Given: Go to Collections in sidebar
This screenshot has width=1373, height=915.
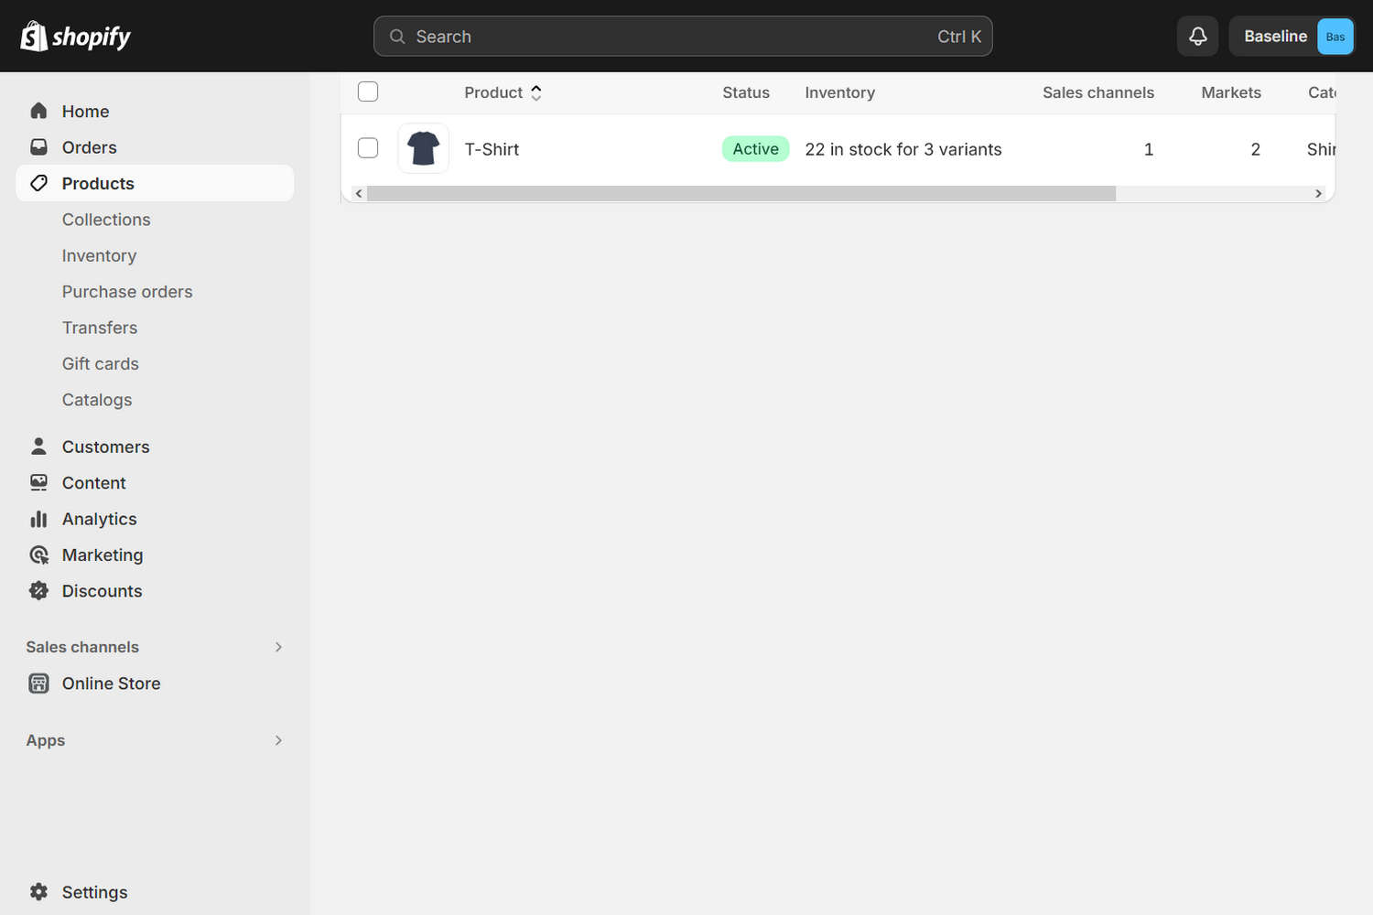Looking at the screenshot, I should click(x=106, y=220).
